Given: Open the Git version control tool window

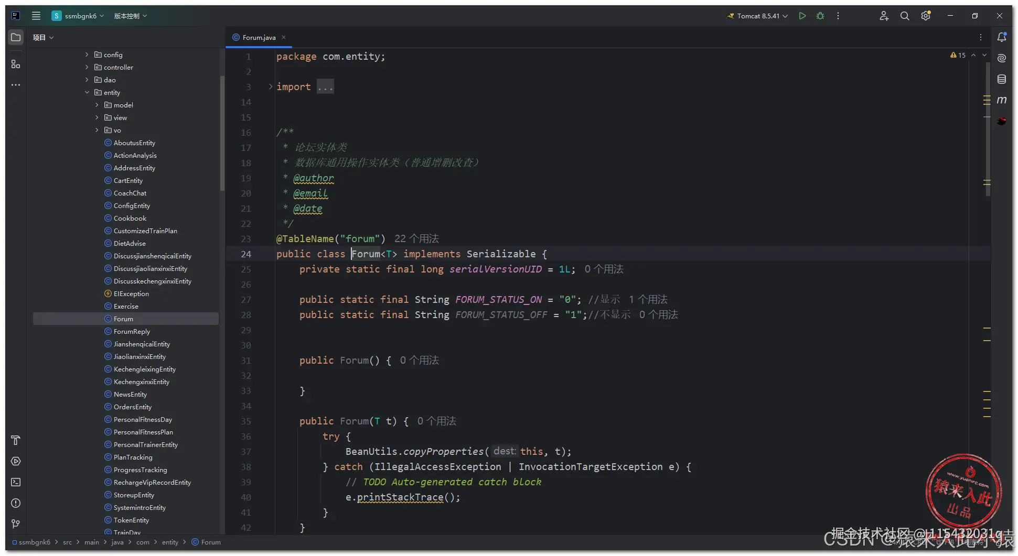Looking at the screenshot, I should click(16, 524).
